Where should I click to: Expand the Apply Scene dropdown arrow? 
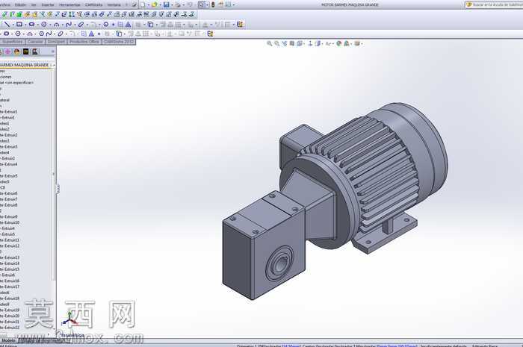point(351,43)
